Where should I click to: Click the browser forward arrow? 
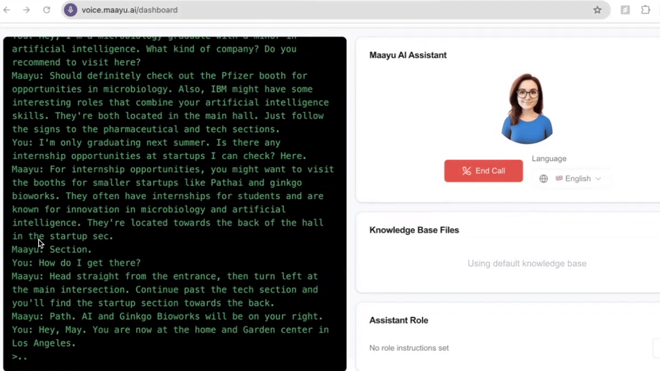click(27, 10)
